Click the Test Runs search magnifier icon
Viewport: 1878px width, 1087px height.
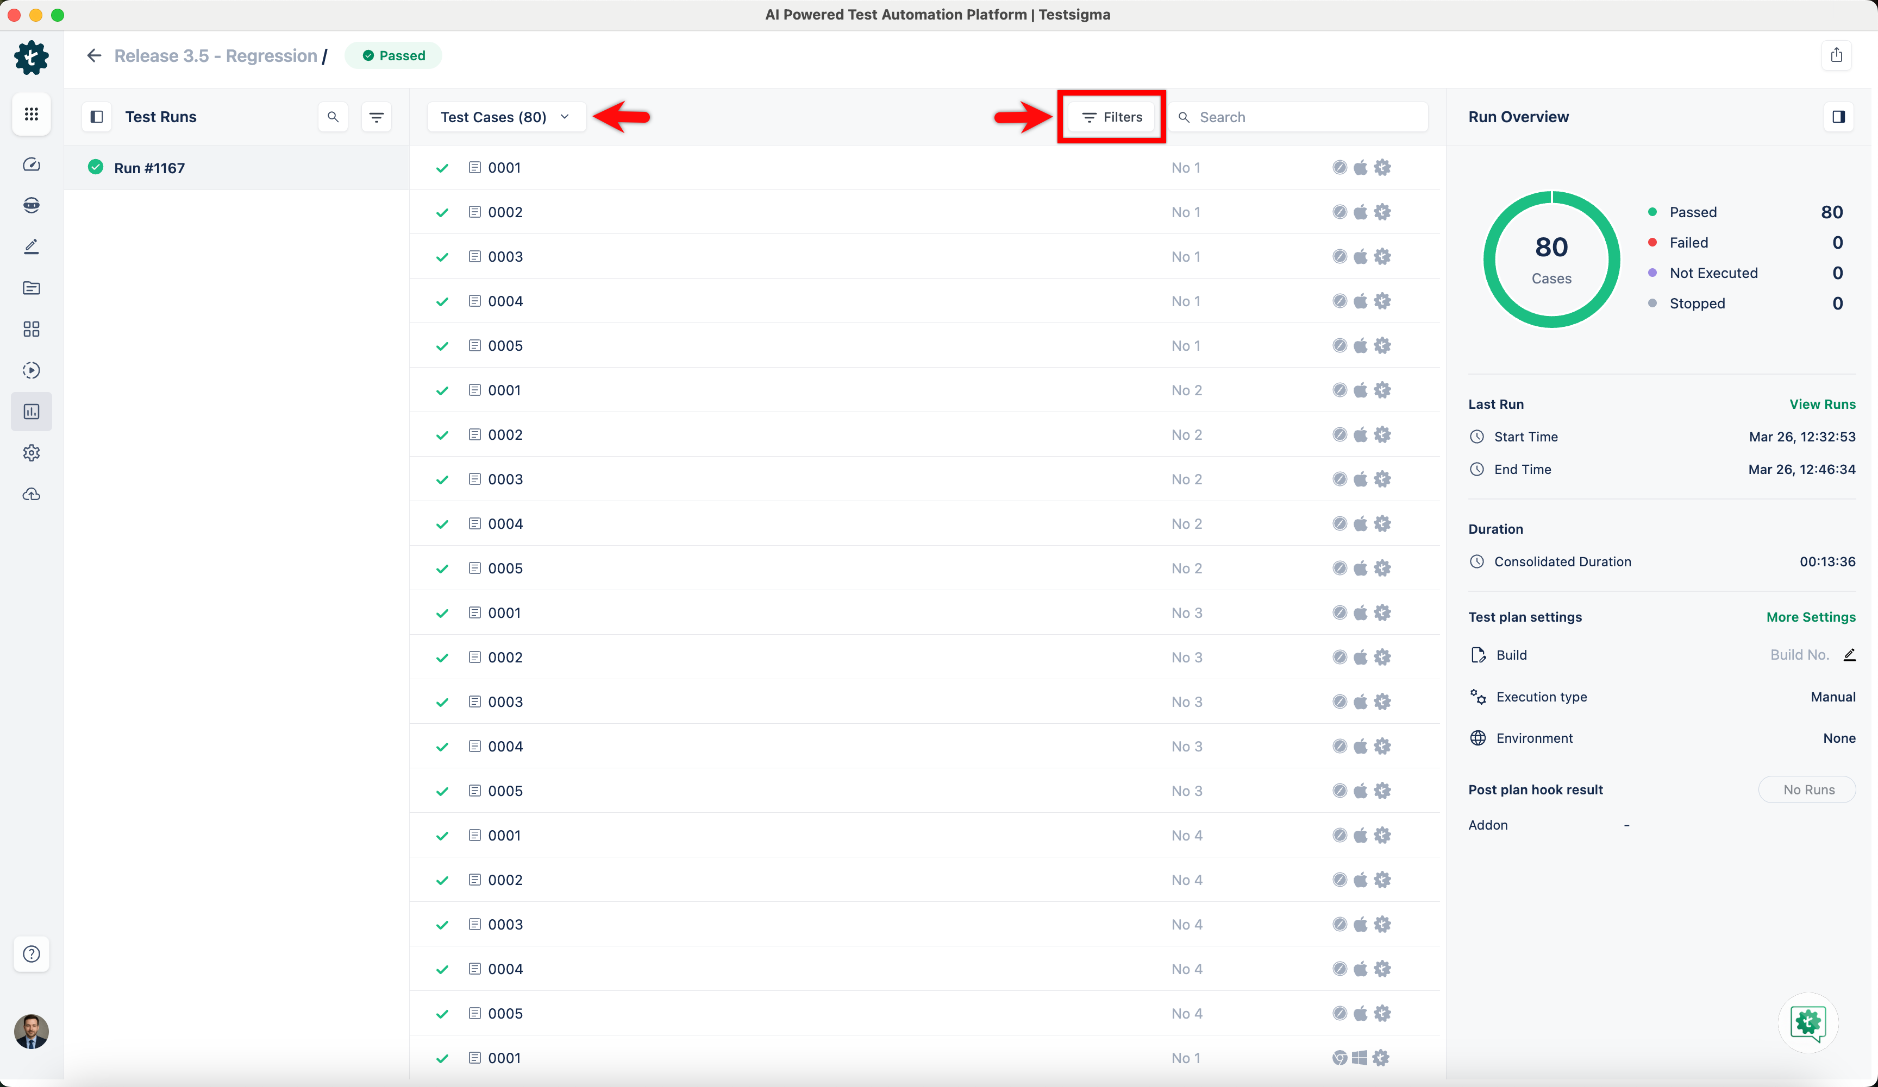pyautogui.click(x=333, y=117)
